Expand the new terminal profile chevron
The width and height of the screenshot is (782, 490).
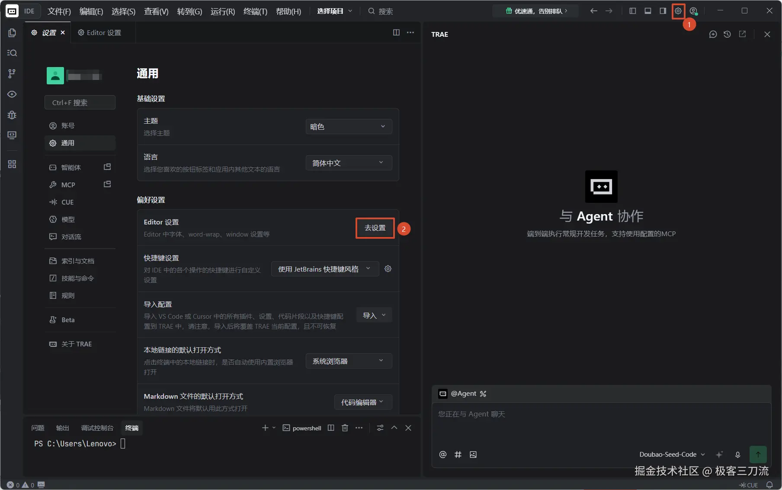pyautogui.click(x=274, y=428)
